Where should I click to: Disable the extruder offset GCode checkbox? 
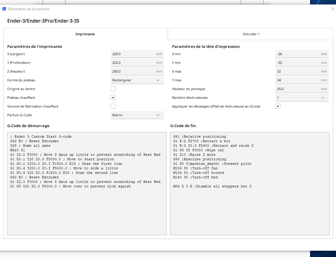(278, 106)
